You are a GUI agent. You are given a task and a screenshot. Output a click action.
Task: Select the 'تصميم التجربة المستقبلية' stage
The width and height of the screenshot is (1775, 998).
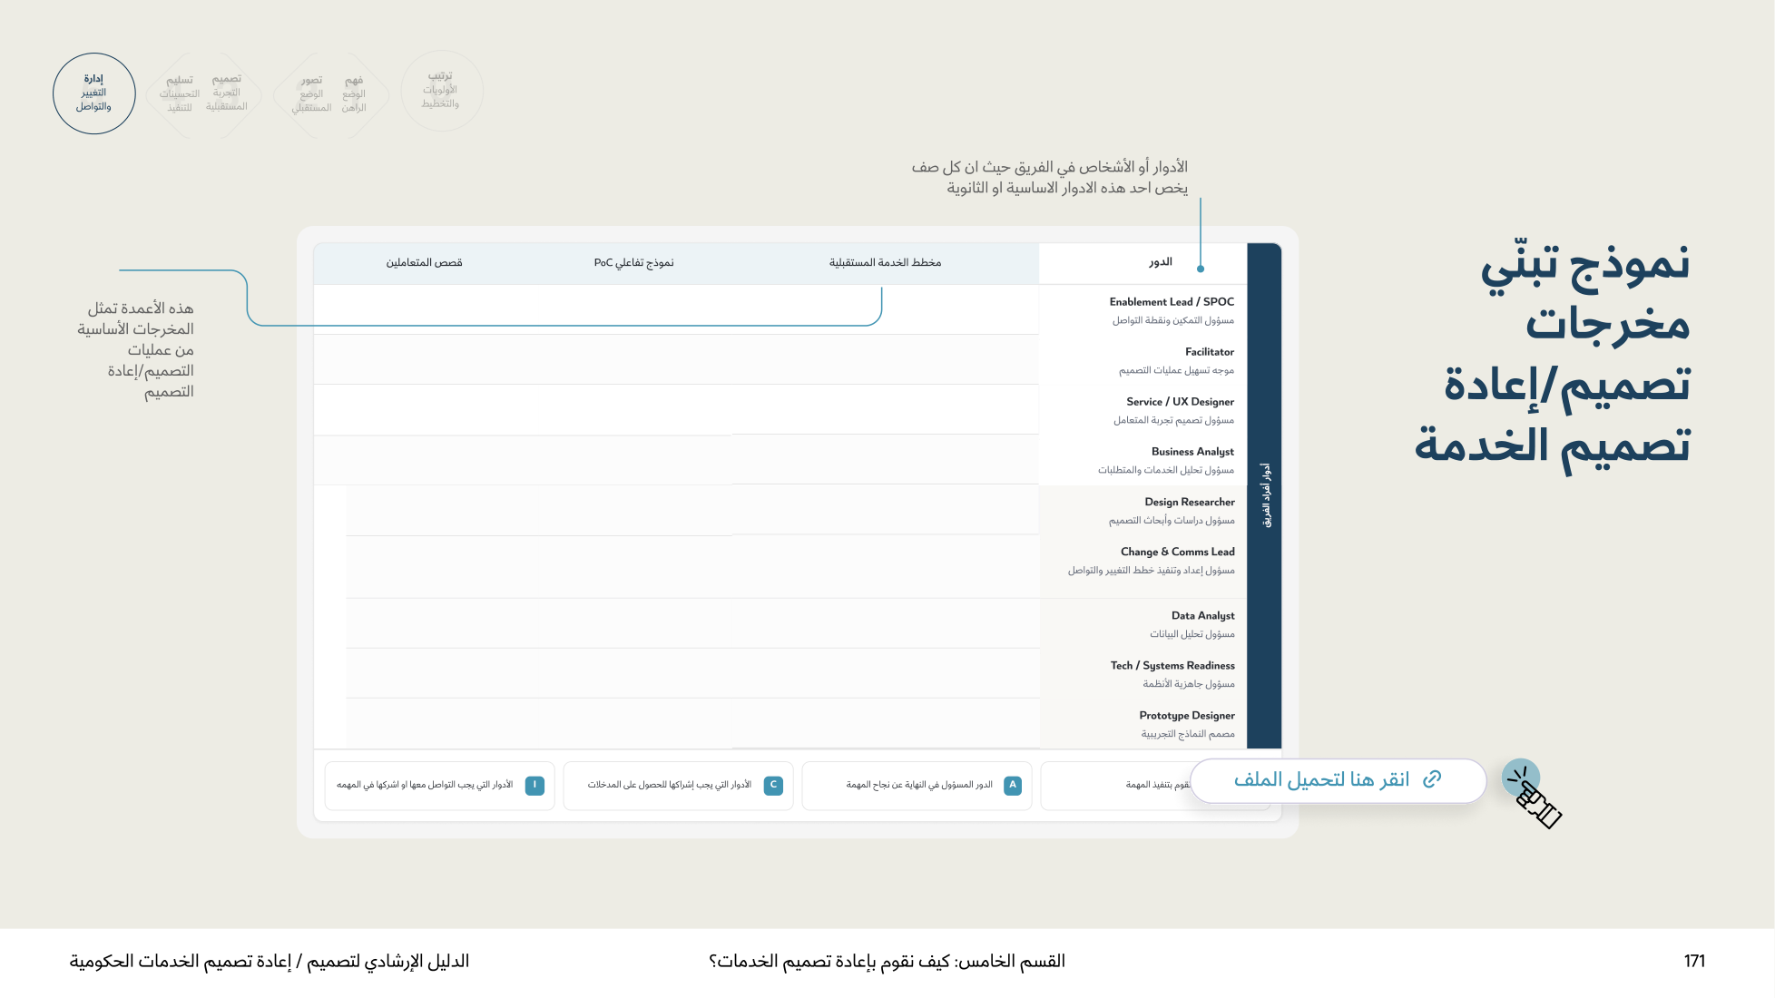(227, 93)
